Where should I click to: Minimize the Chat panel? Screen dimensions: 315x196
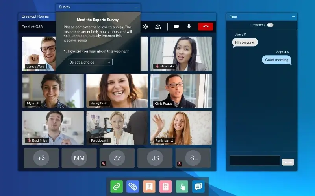(x=293, y=17)
